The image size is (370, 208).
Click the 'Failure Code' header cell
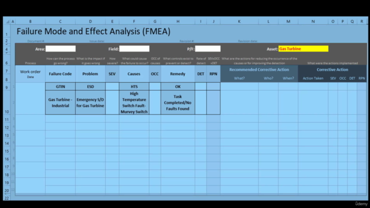click(60, 74)
